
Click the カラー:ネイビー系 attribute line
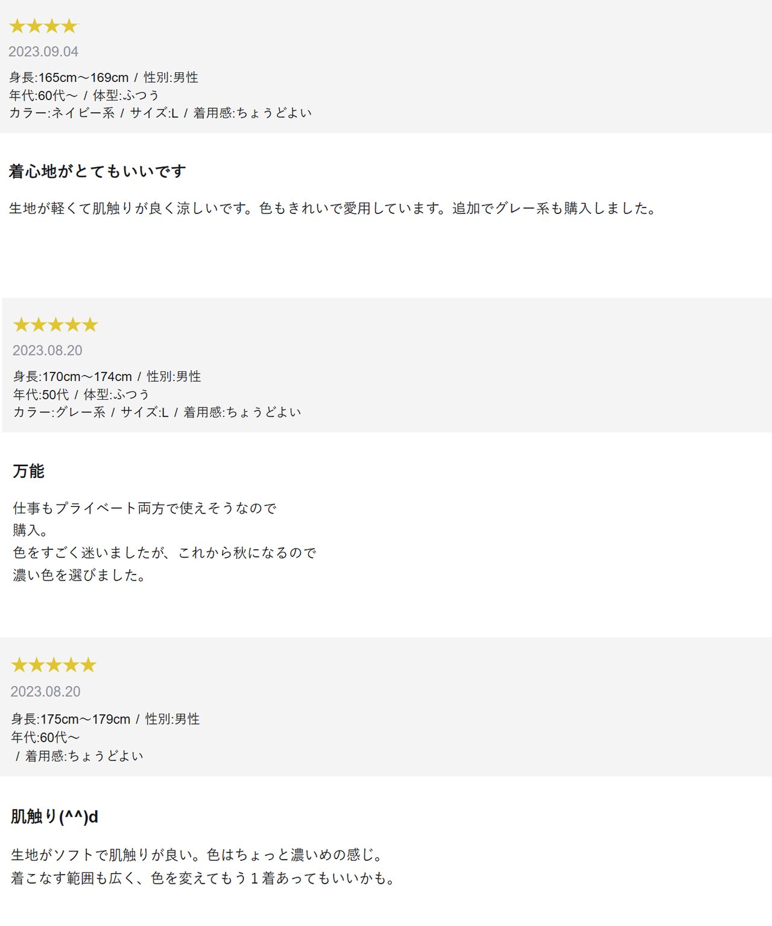160,113
